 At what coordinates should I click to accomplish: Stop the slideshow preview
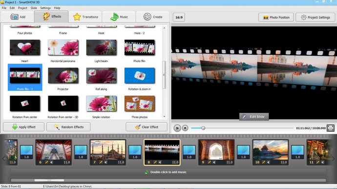click(185, 128)
